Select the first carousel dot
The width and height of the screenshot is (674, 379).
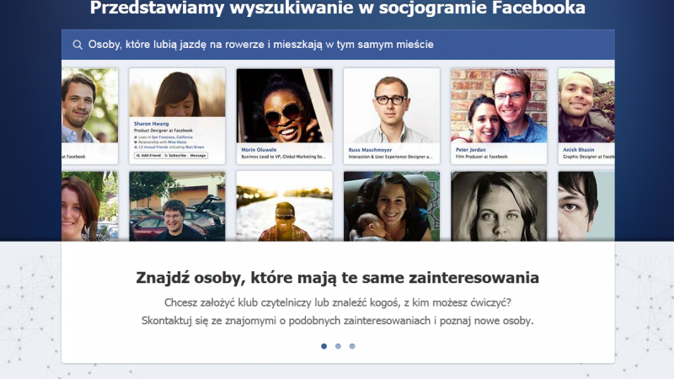324,346
